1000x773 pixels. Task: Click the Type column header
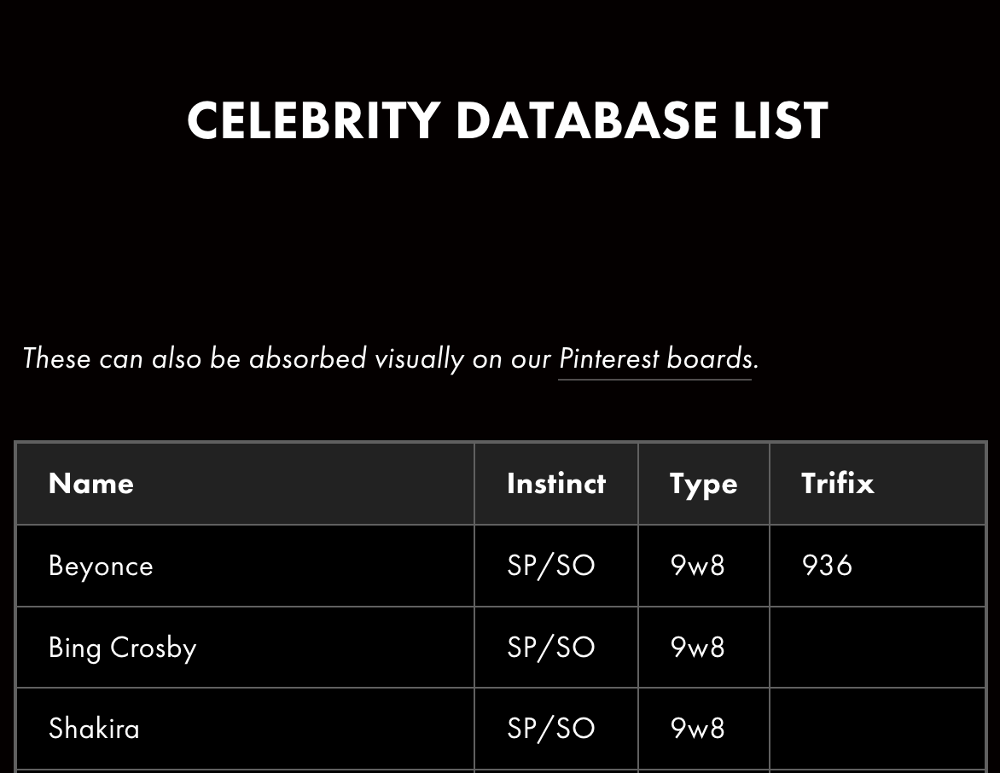[703, 484]
